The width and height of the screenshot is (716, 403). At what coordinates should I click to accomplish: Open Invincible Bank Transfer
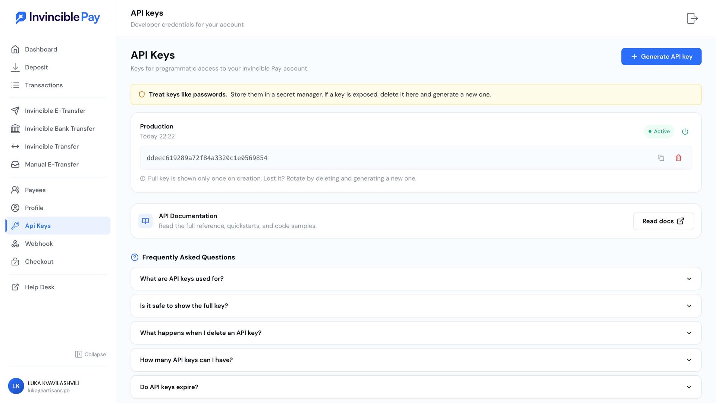pyautogui.click(x=58, y=128)
